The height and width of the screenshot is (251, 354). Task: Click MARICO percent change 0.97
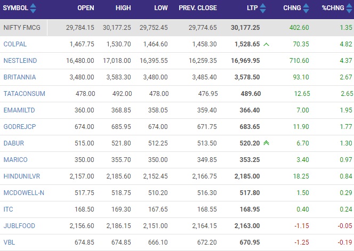[346, 159]
